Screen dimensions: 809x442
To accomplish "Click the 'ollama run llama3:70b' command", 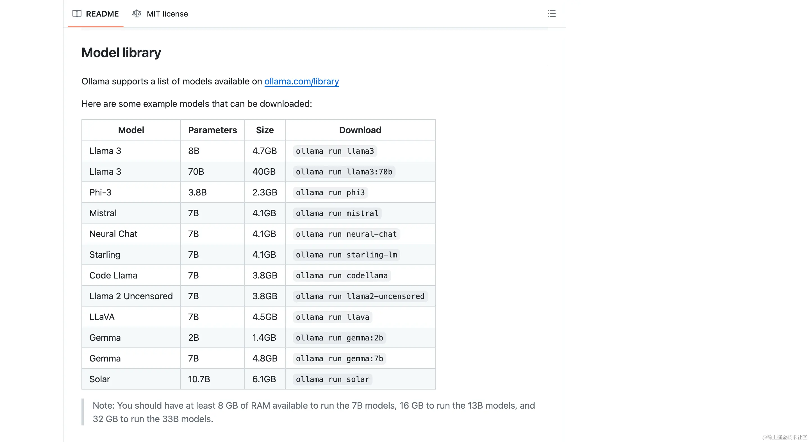I will (344, 172).
